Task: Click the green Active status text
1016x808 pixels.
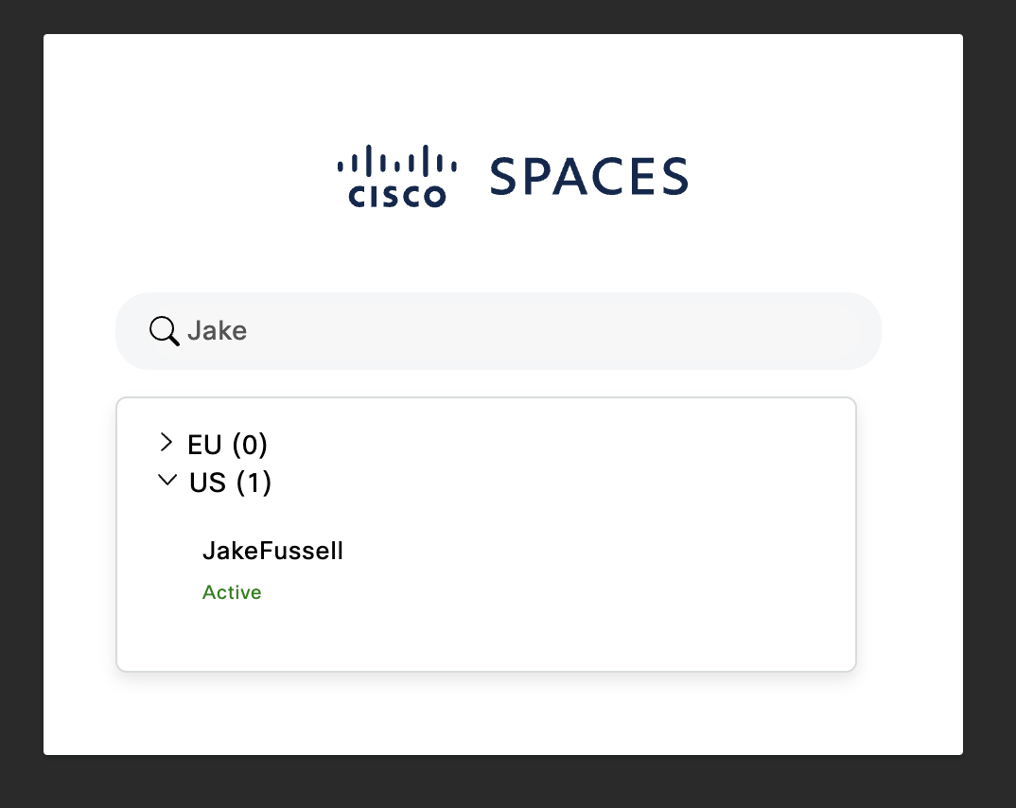Action: 232,592
